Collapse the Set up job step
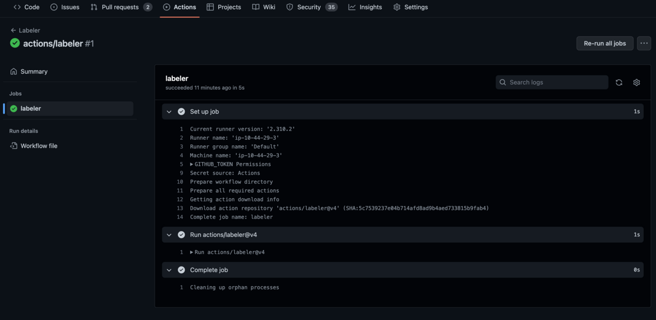This screenshot has width=656, height=320. pos(169,111)
